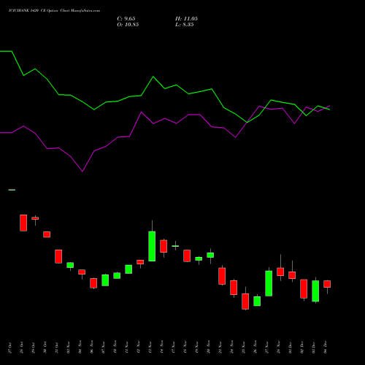The height and width of the screenshot is (365, 365).
Task: Click the 01 Dec date label
Action: click(x=291, y=347)
